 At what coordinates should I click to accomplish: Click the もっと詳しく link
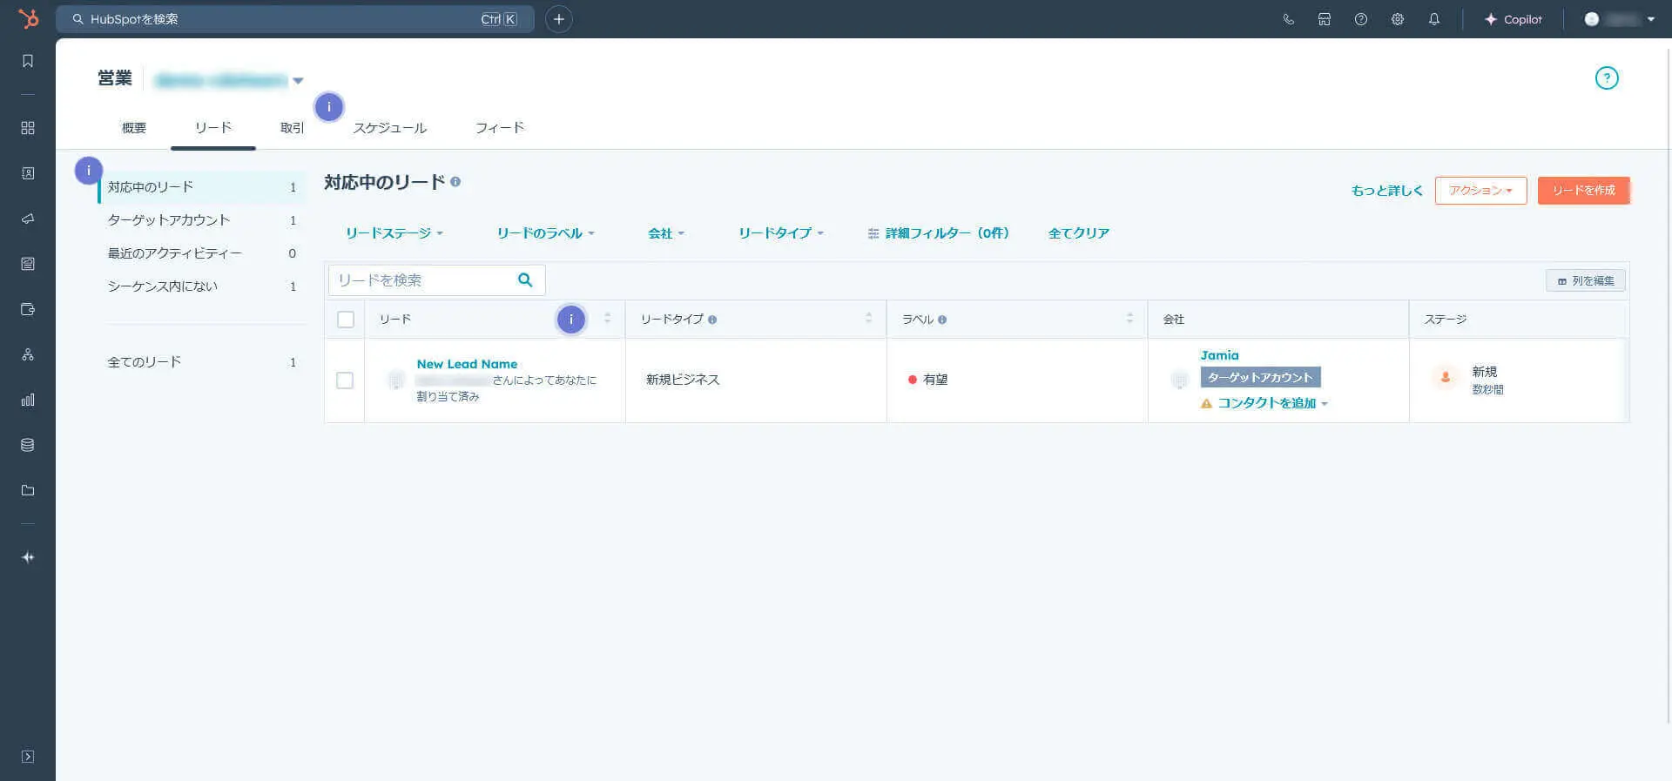coord(1386,191)
